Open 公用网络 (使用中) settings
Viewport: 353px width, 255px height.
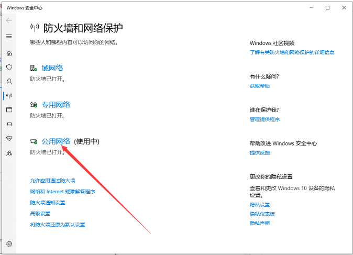pyautogui.click(x=56, y=141)
